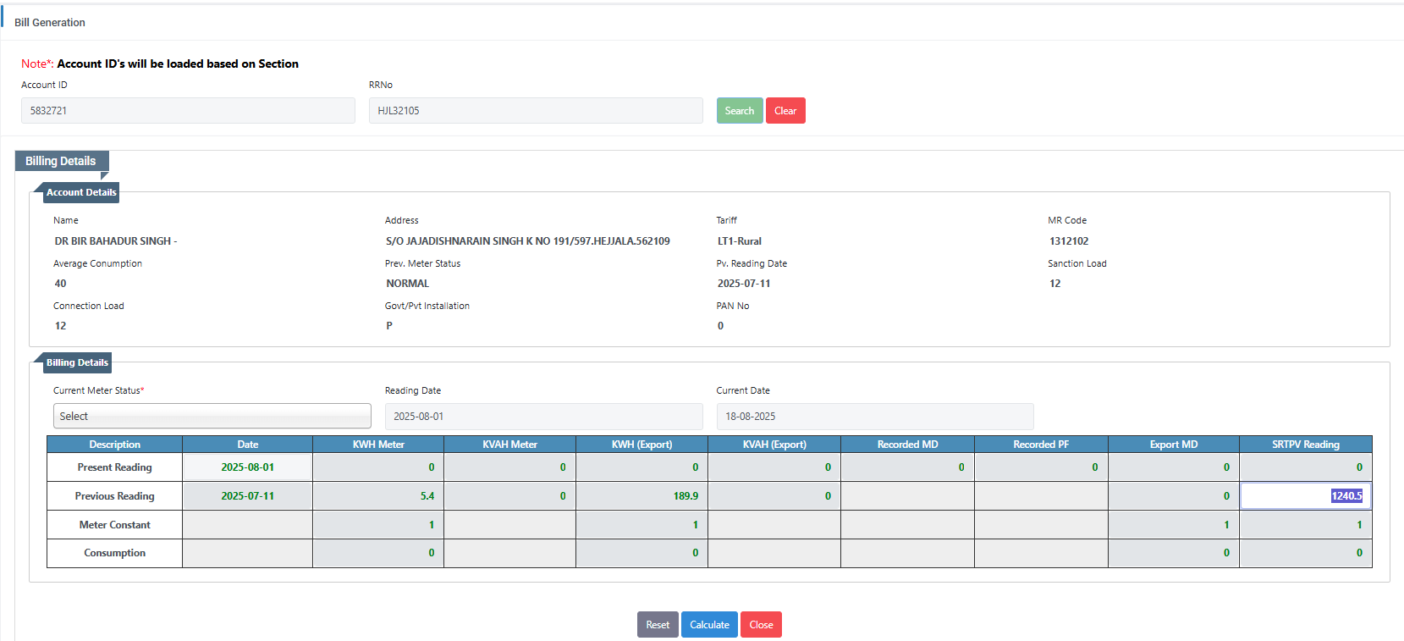Select Previous Reading KWH (Export) value cell
Image resolution: width=1404 pixels, height=641 pixels.
coord(641,496)
